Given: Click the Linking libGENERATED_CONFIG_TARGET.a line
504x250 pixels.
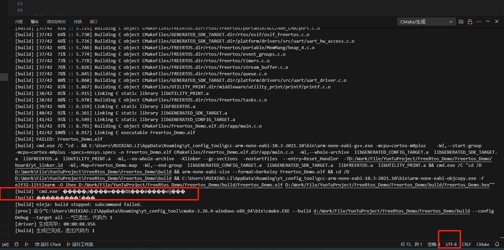Looking at the screenshot, I should 125,120.
